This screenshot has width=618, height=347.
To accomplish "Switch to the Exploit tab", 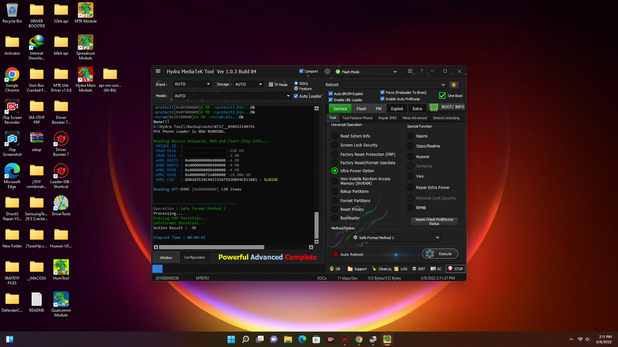I will pos(397,108).
